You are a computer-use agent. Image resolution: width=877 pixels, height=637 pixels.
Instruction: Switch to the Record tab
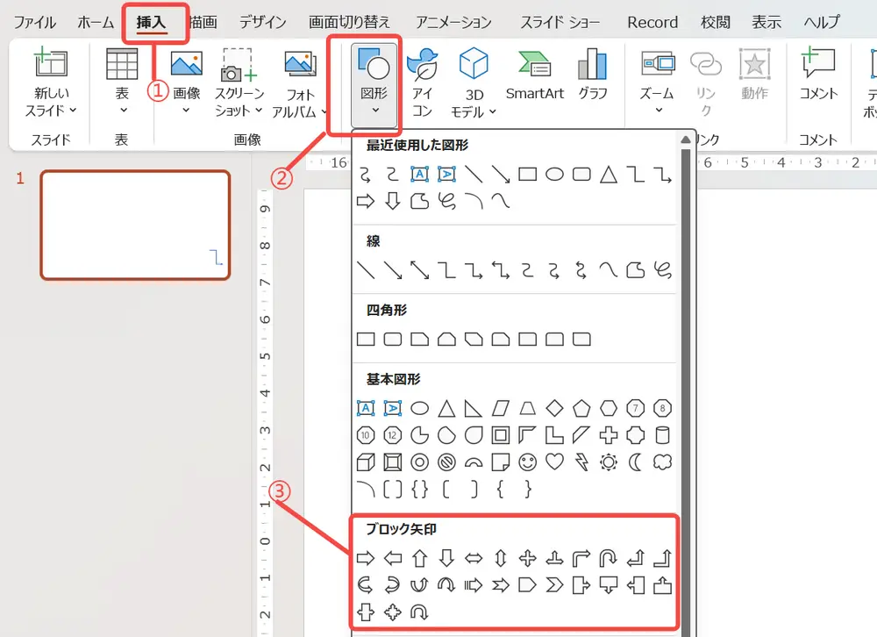click(652, 23)
